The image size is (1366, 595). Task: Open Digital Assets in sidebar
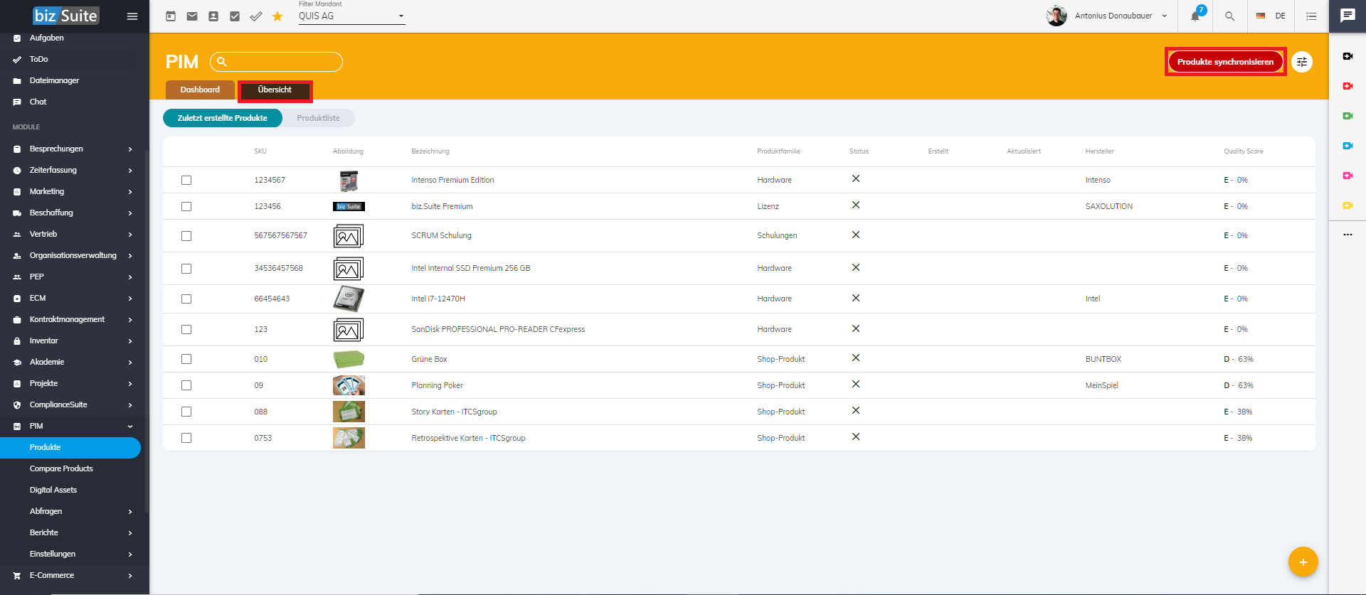click(x=53, y=490)
